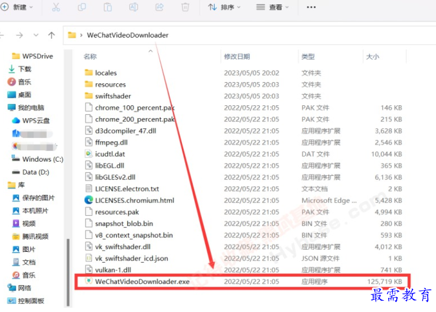
Task: Click the 视频 library icon
Action: pos(16,223)
